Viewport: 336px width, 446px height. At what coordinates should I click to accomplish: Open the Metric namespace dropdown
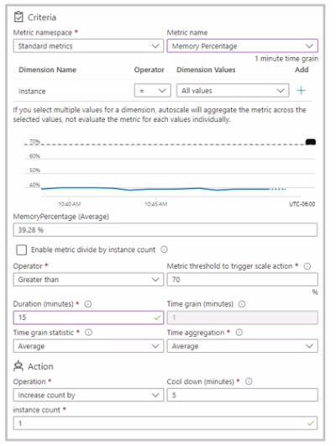coord(88,46)
